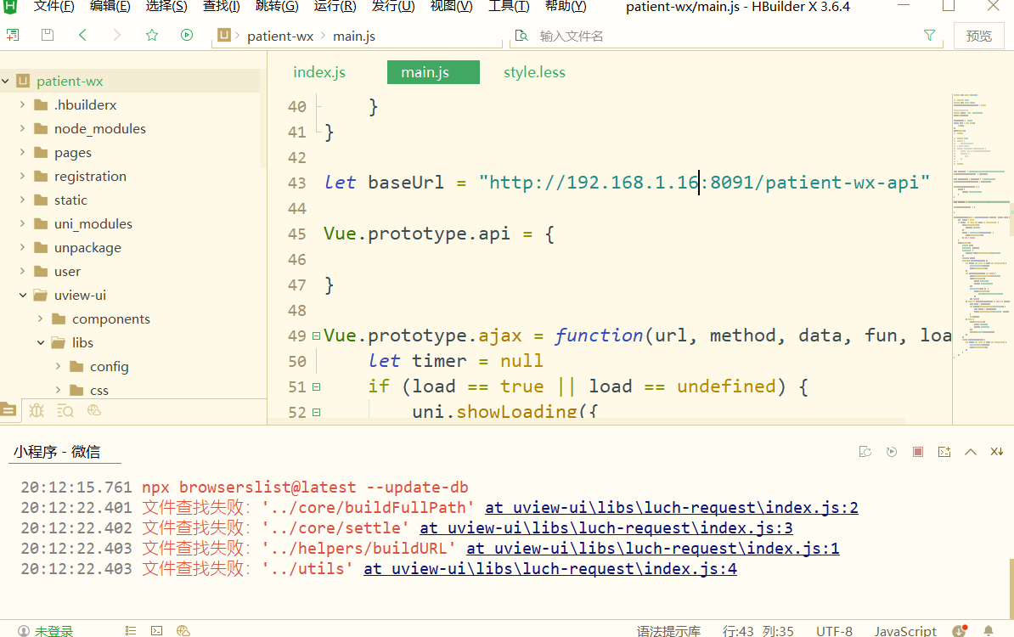Image resolution: width=1014 pixels, height=637 pixels.
Task: Clear console output with X arrow icon
Action: coord(996,451)
